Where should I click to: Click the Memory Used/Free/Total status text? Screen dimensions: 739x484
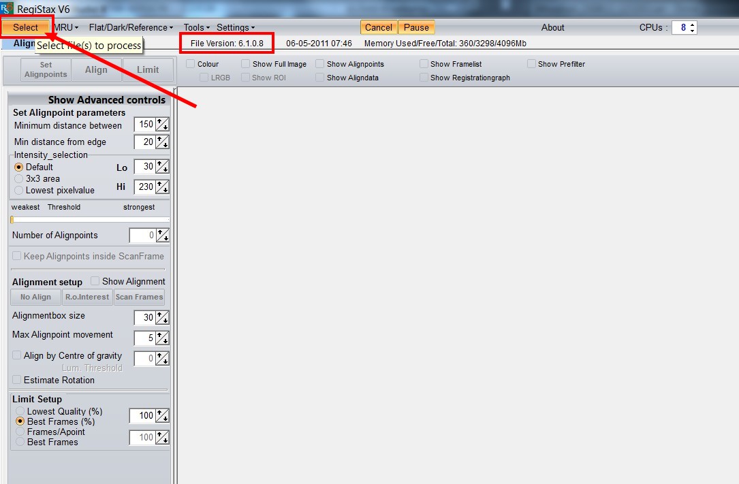445,44
